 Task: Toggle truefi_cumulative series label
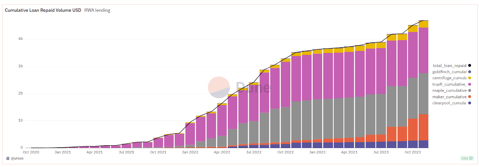pyautogui.click(x=449, y=84)
